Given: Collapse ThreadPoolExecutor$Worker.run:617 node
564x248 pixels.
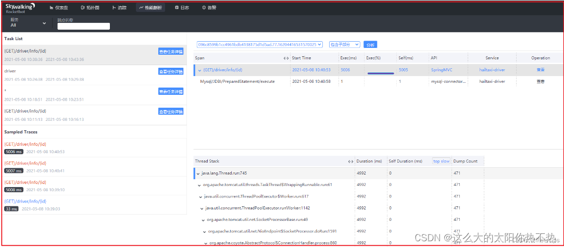Looking at the screenshot, I should click(200, 196).
